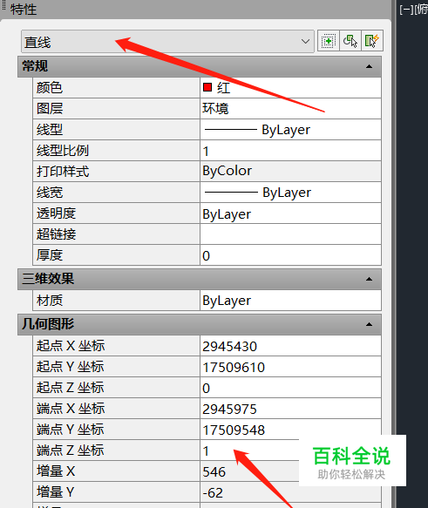Click the empty 超链接 value field
The image size is (428, 508).
coord(290,234)
